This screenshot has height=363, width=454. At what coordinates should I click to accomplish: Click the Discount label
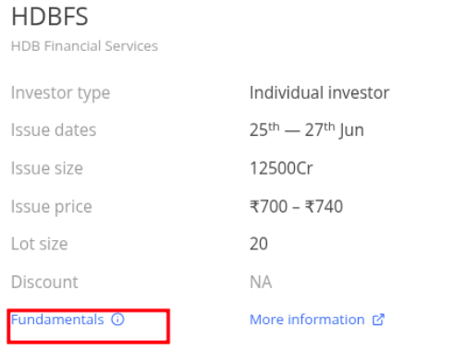coord(44,282)
